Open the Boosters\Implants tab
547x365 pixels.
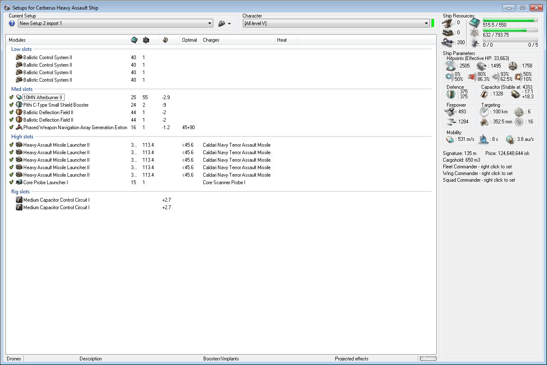pyautogui.click(x=221, y=359)
